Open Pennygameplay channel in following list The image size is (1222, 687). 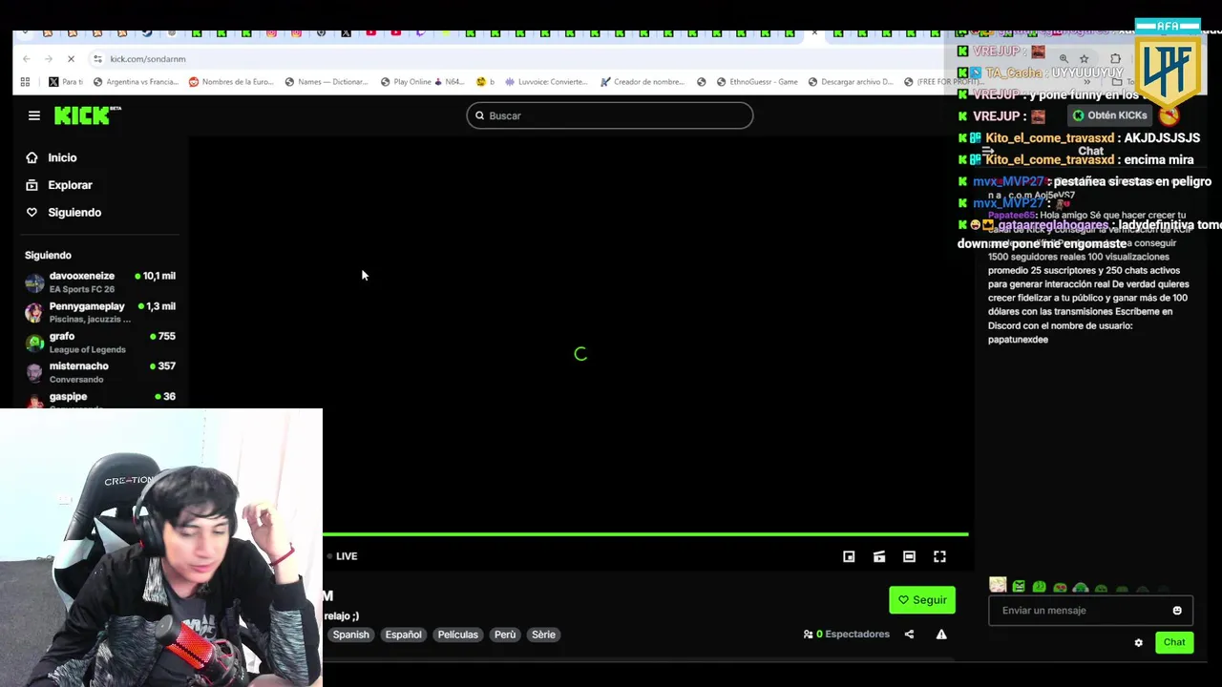(100, 313)
